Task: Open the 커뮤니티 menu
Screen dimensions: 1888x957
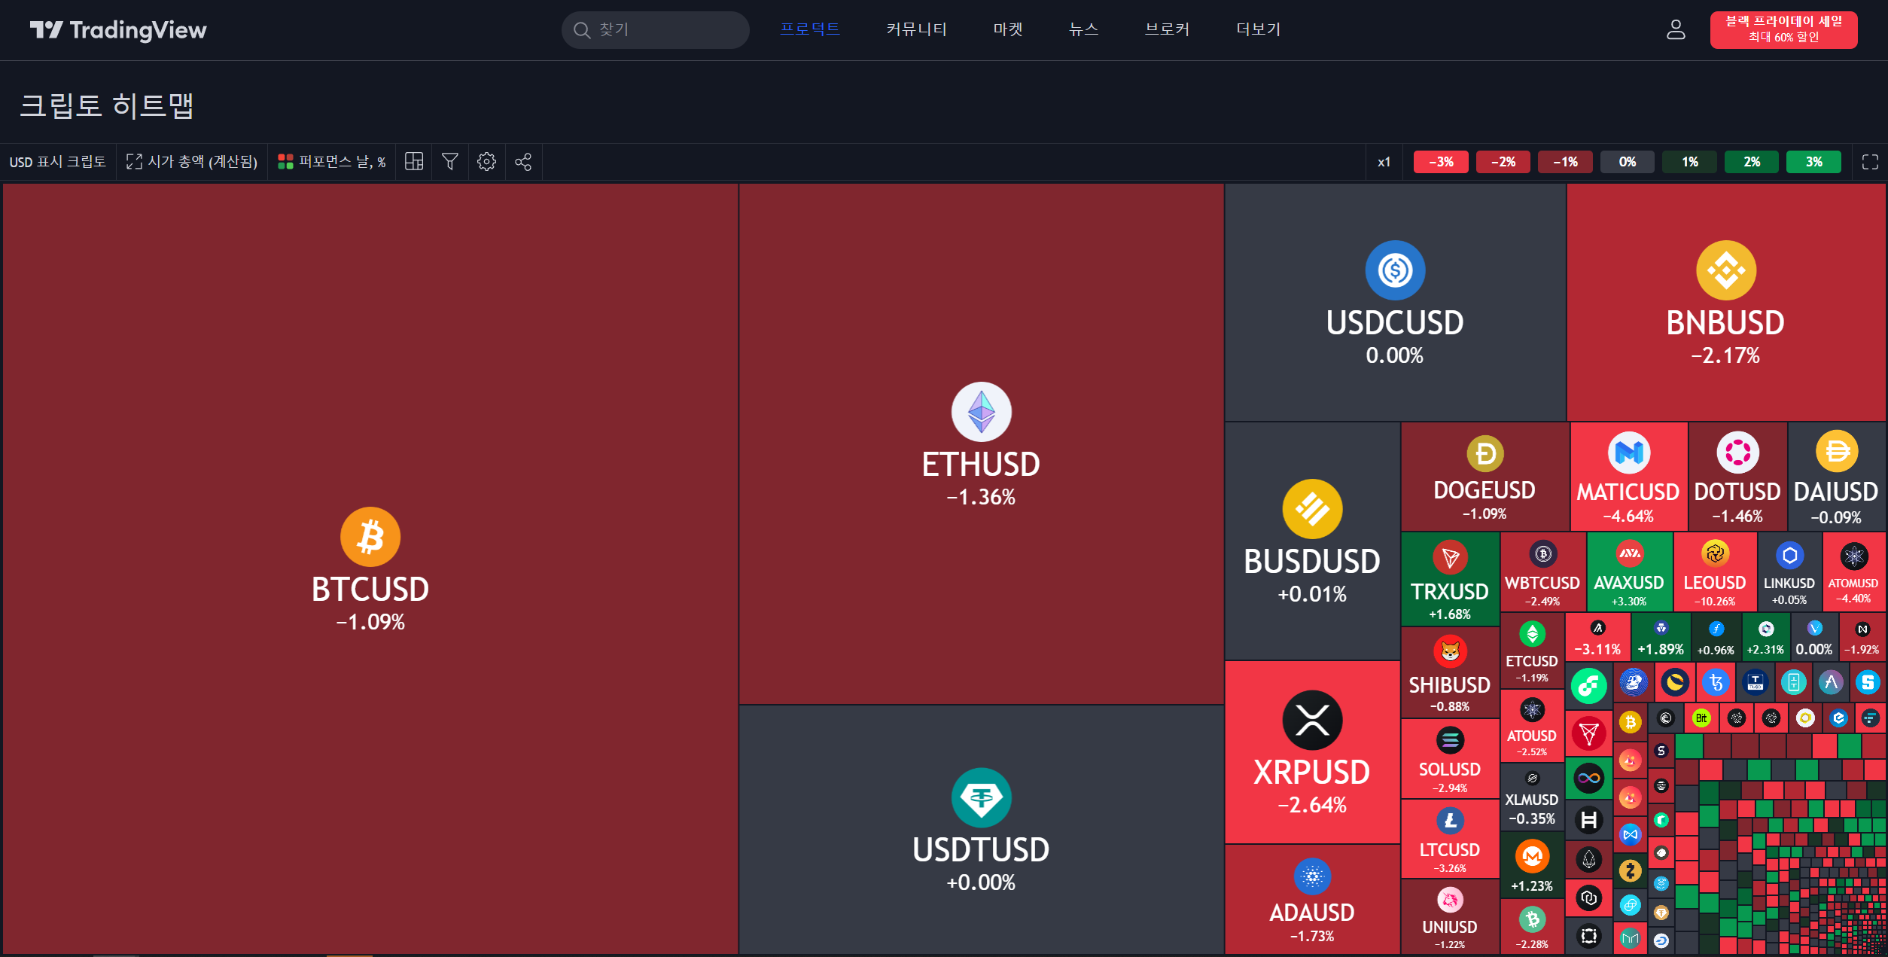Action: [x=916, y=29]
